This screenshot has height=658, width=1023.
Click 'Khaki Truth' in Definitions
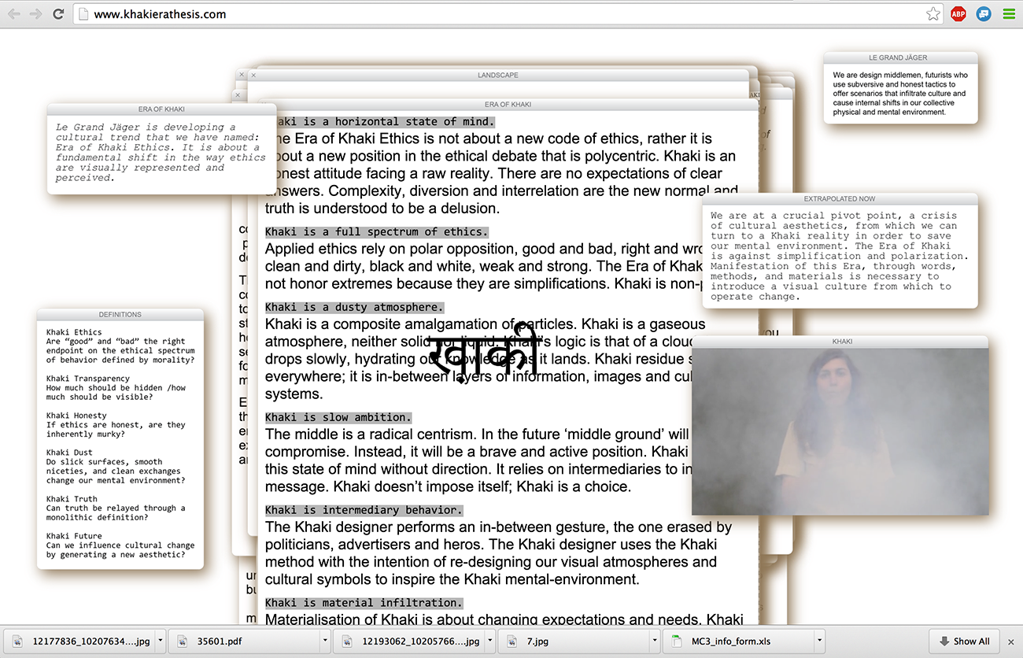pyautogui.click(x=72, y=499)
